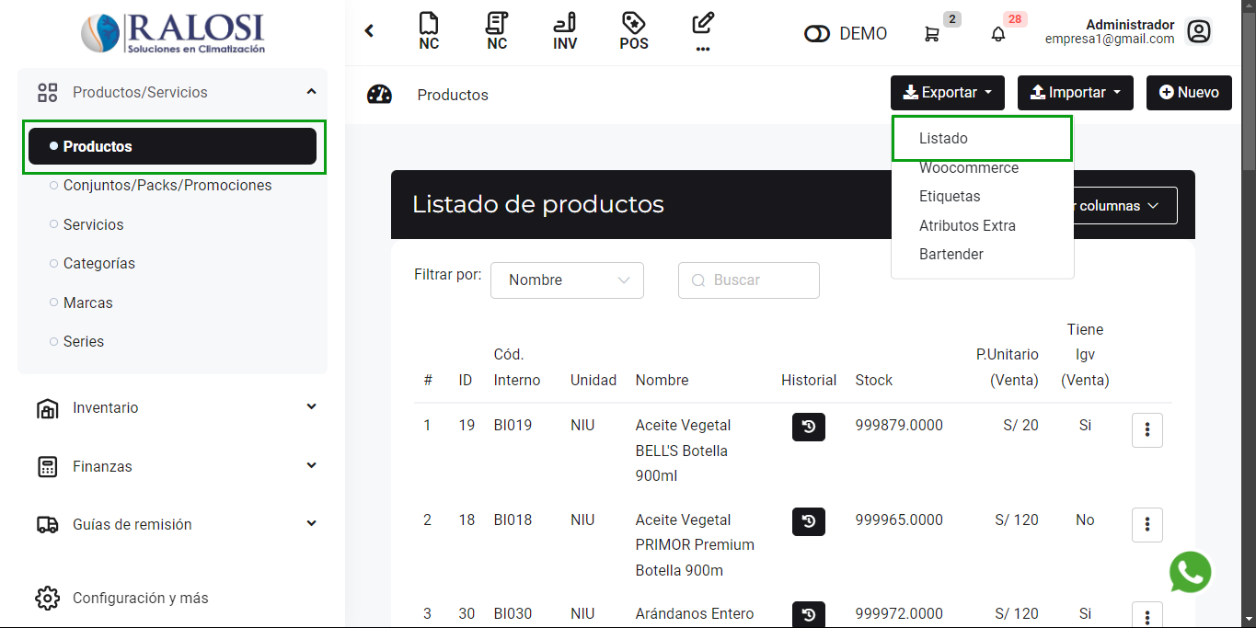The width and height of the screenshot is (1256, 628).
Task: Open the Importar dropdown button
Action: point(1075,93)
